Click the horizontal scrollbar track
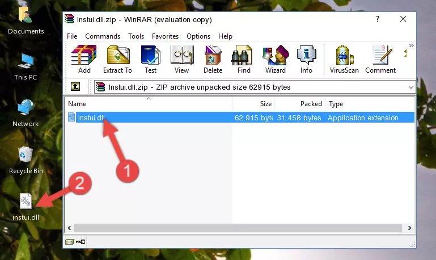The image size is (436, 260). [x=238, y=228]
